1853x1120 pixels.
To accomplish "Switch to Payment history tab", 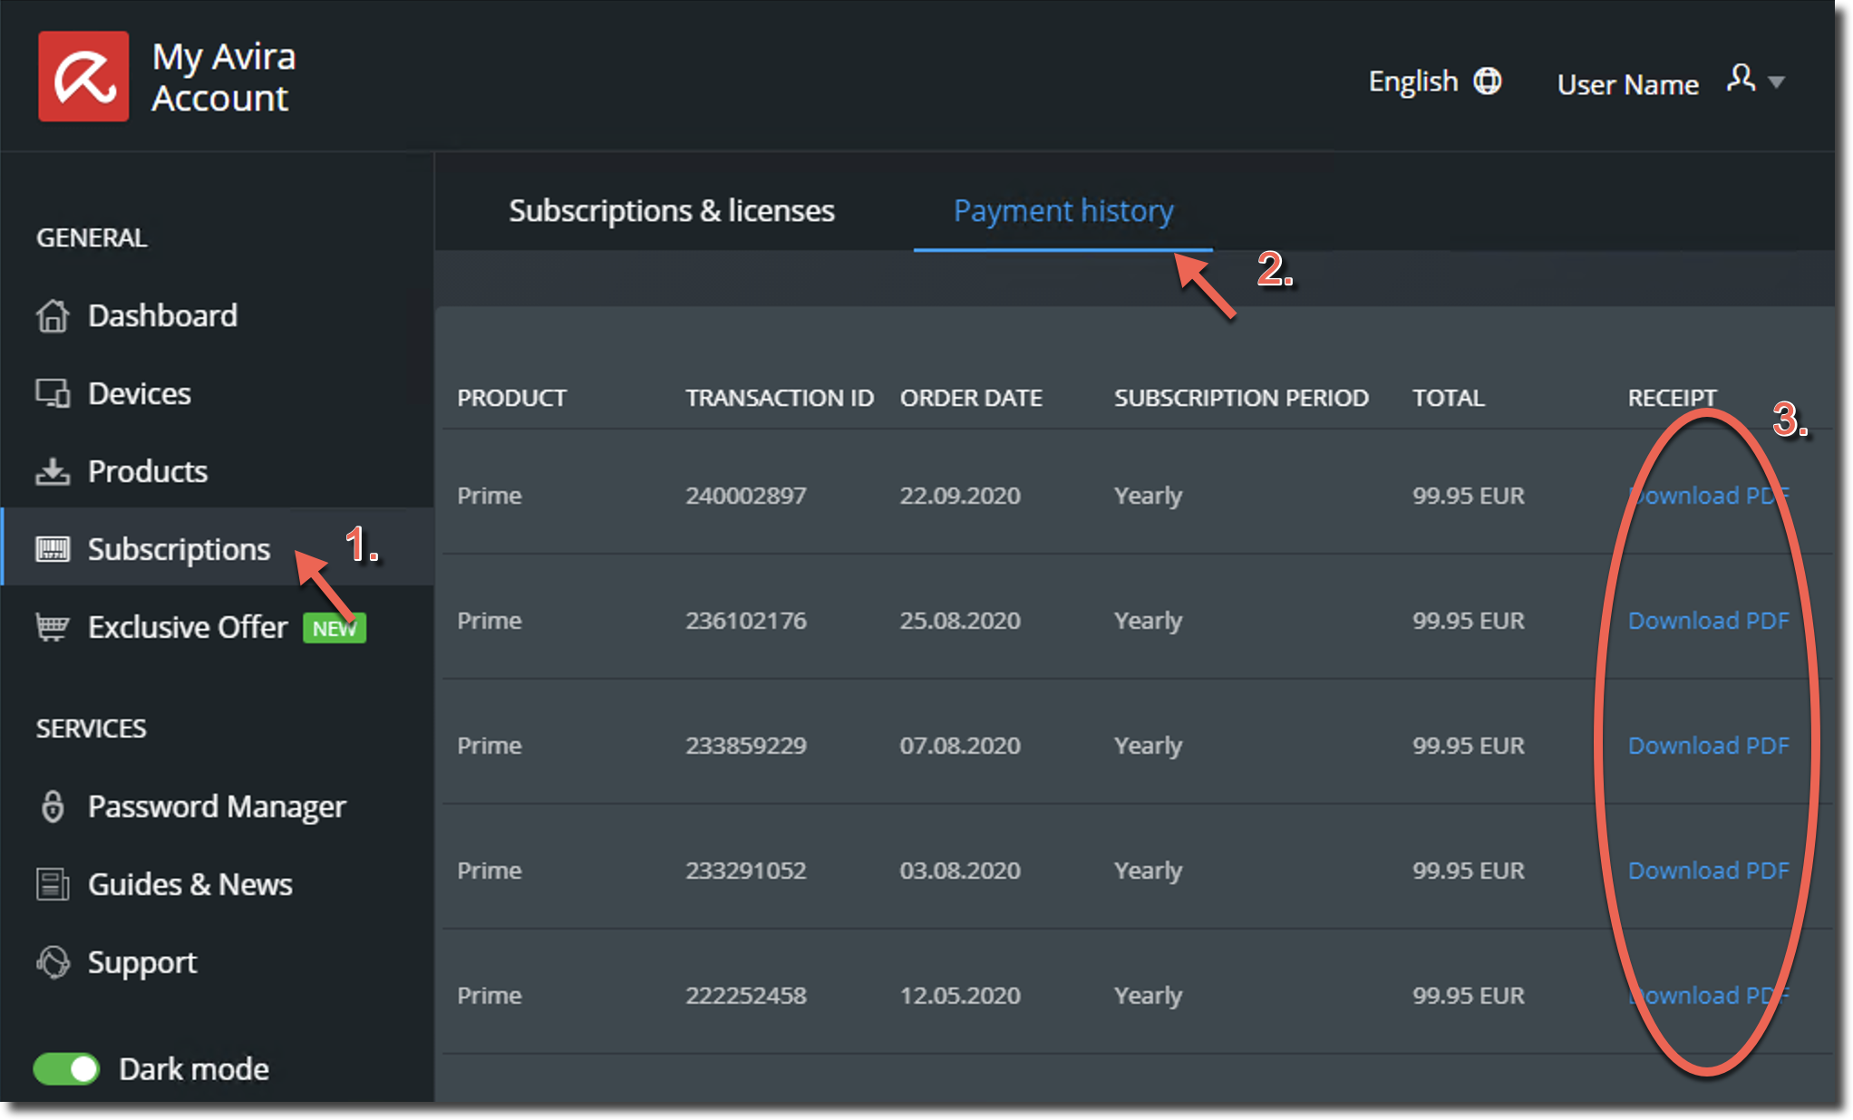I will click(1063, 210).
